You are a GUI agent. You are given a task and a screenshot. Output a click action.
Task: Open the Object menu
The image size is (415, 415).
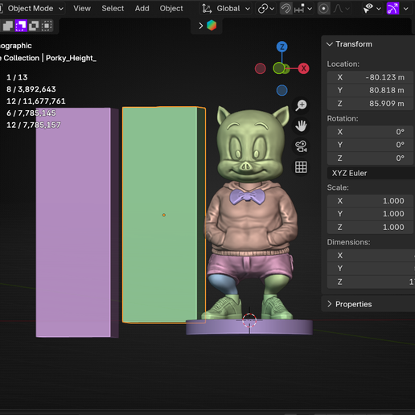coord(171,9)
